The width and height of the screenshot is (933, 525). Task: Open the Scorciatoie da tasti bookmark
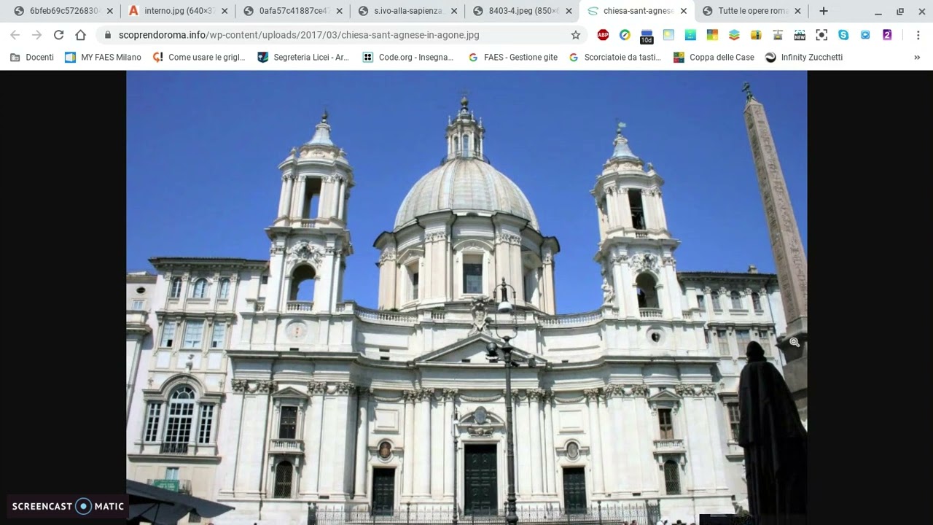tap(615, 57)
